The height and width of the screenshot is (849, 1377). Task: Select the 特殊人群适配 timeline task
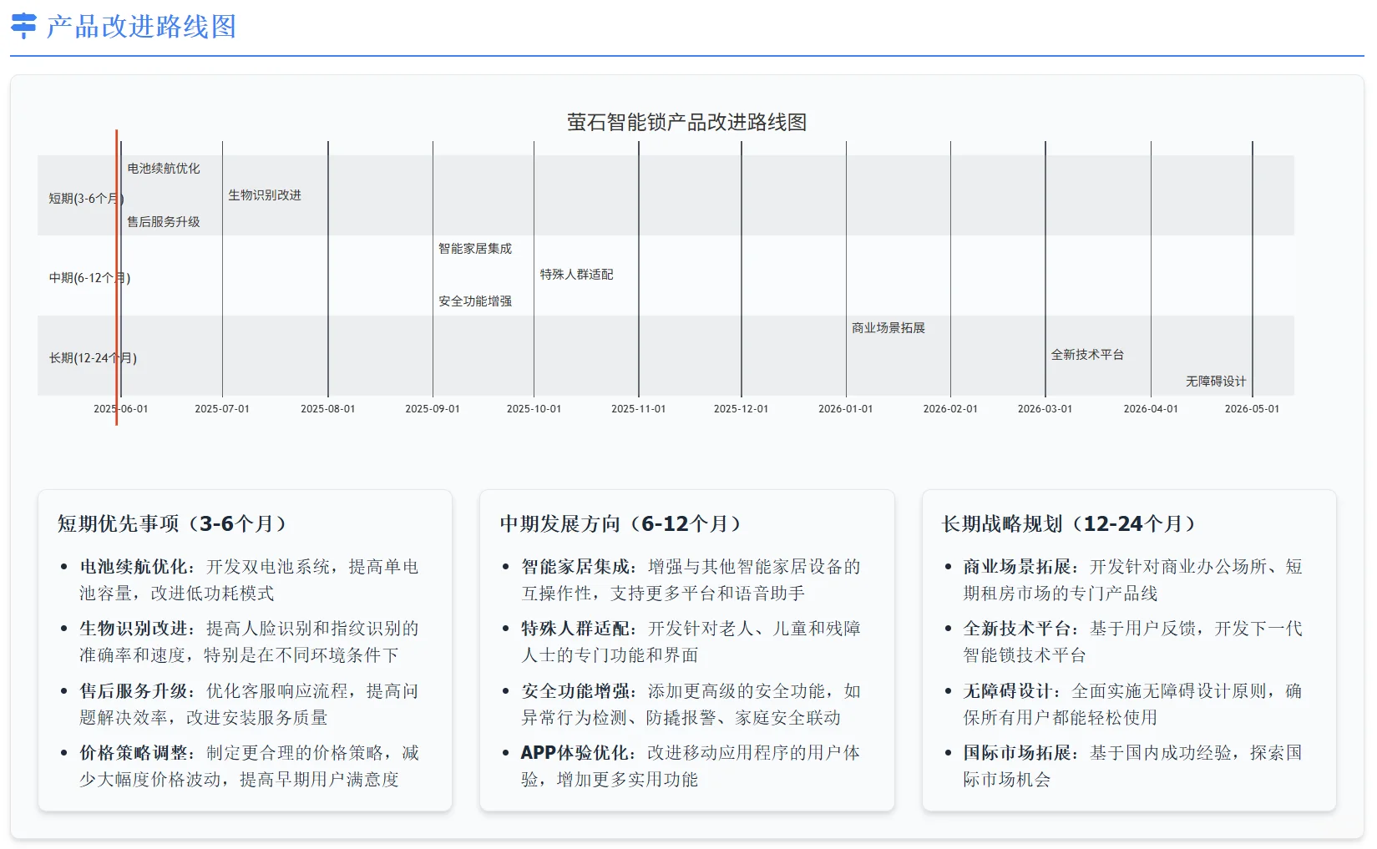tap(576, 275)
